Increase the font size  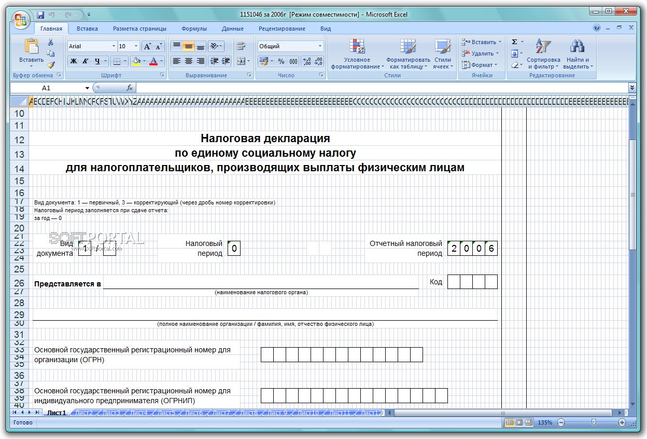coord(148,46)
